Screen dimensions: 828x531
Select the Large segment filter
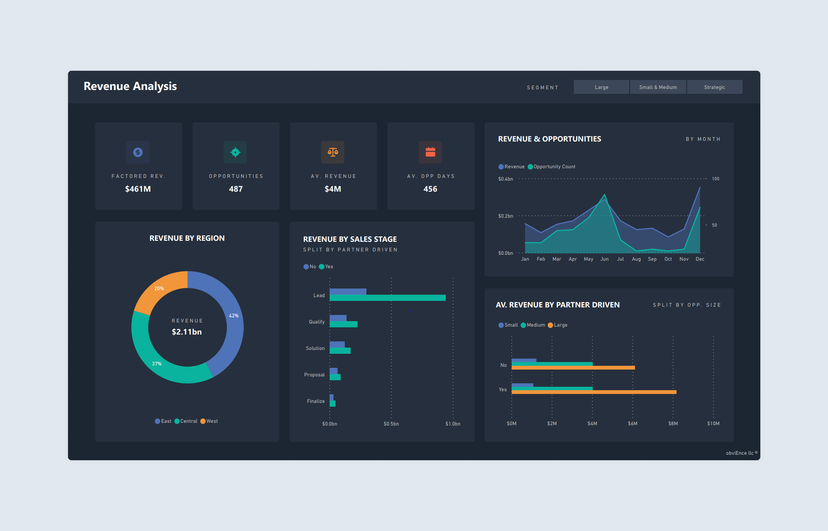(x=601, y=87)
